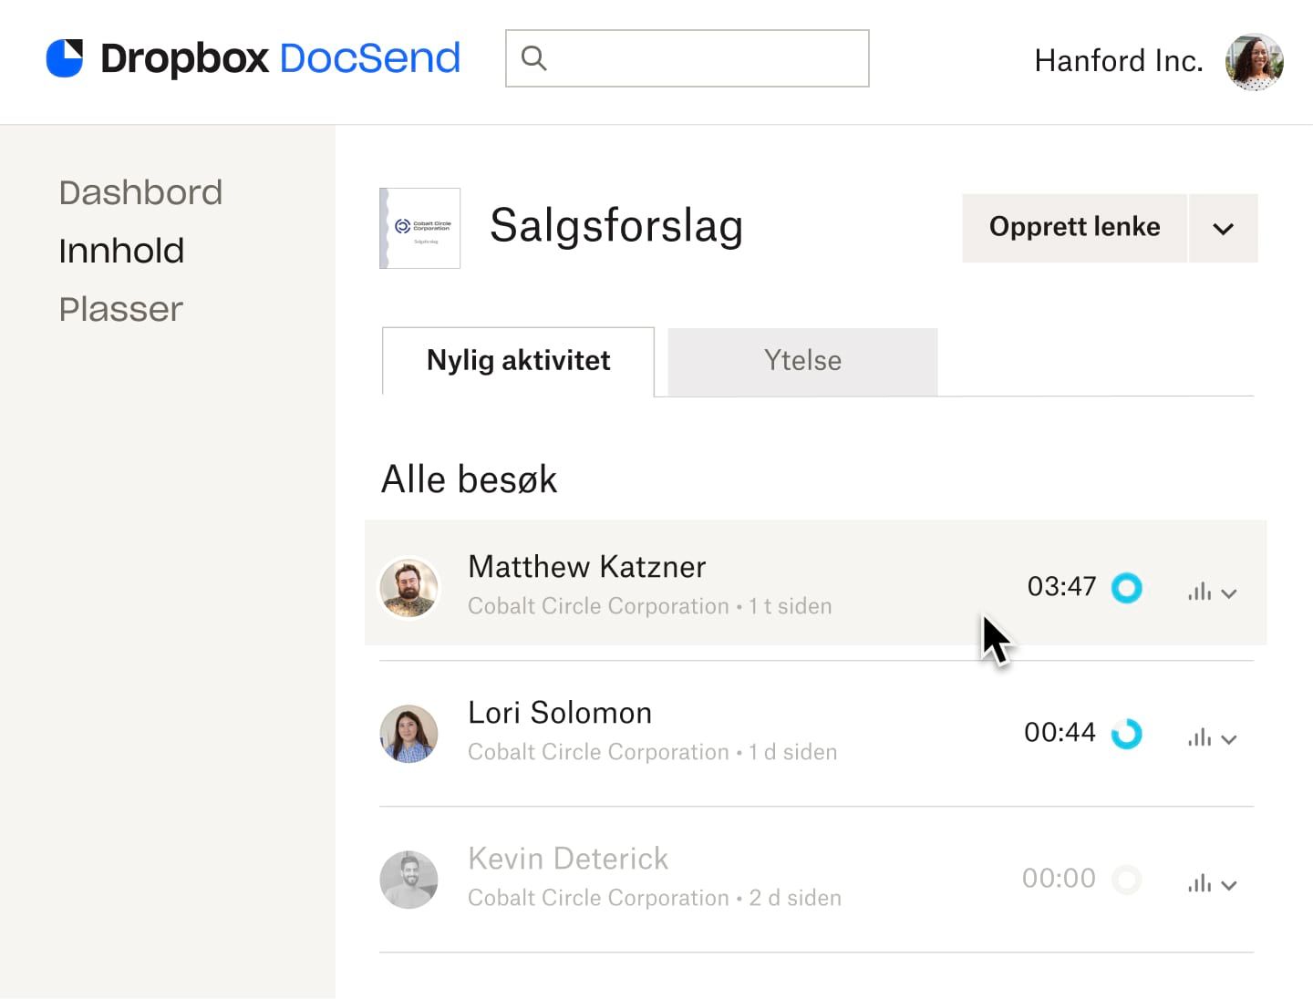1313x999 pixels.
Task: Open Matthew Katzner's stats bar-chart icon
Action: click(1199, 592)
